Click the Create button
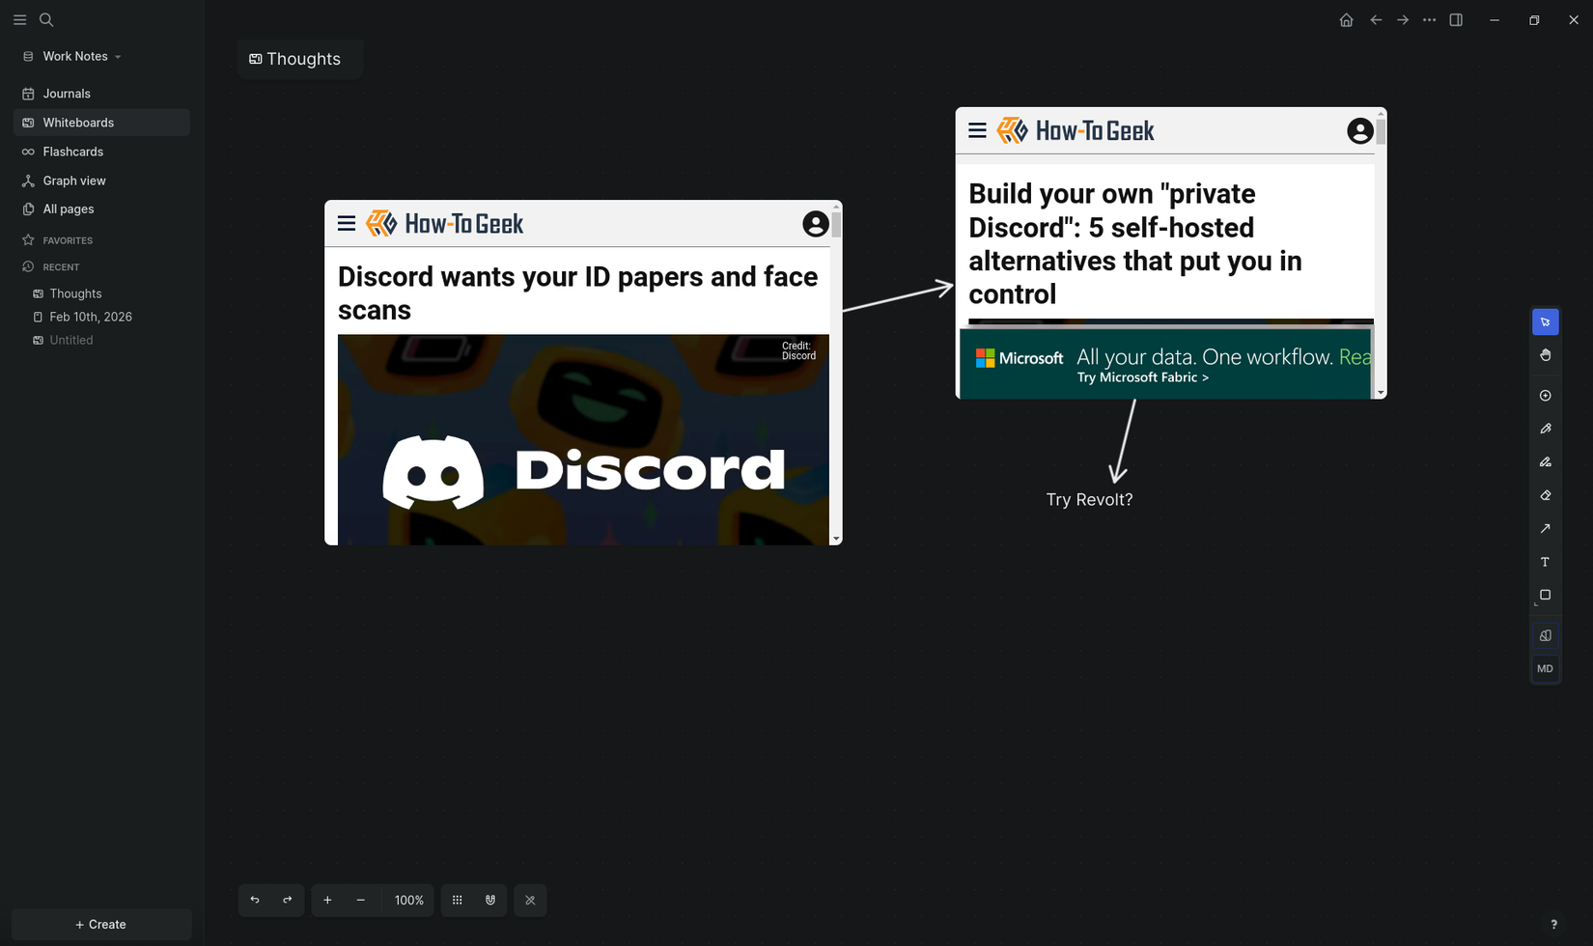1593x946 pixels. (101, 924)
